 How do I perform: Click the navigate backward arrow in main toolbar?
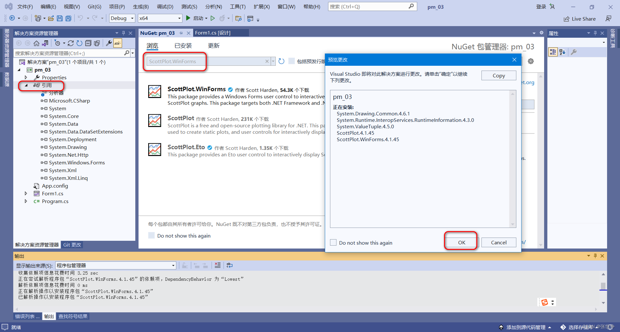click(x=12, y=18)
